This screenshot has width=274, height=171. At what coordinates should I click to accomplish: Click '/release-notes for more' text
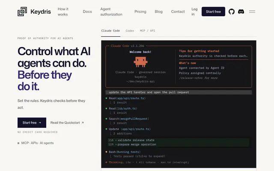(198, 78)
